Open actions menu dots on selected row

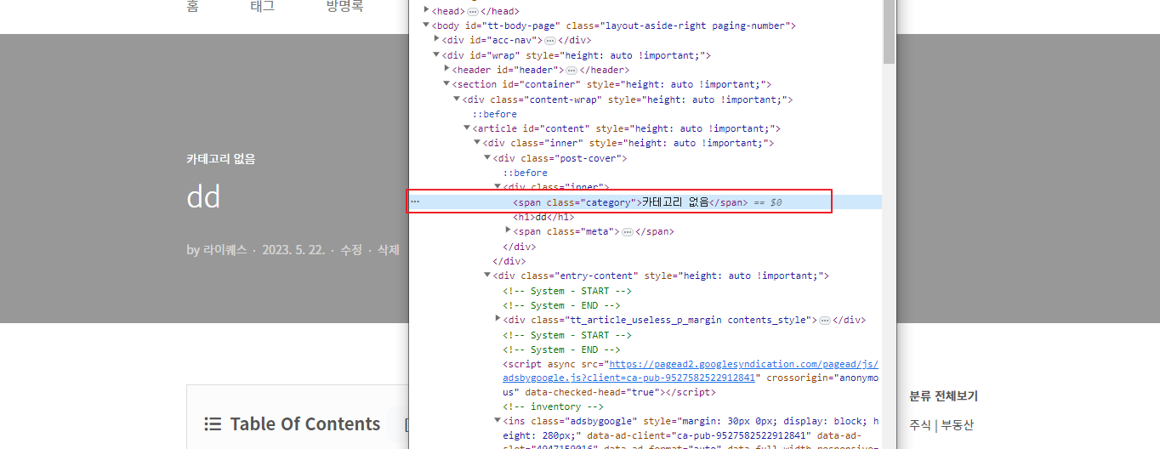(415, 202)
